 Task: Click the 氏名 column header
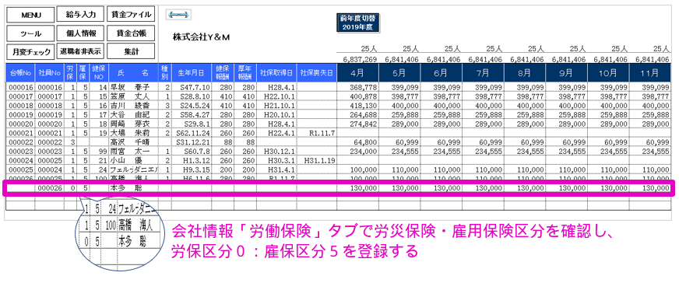click(x=133, y=72)
